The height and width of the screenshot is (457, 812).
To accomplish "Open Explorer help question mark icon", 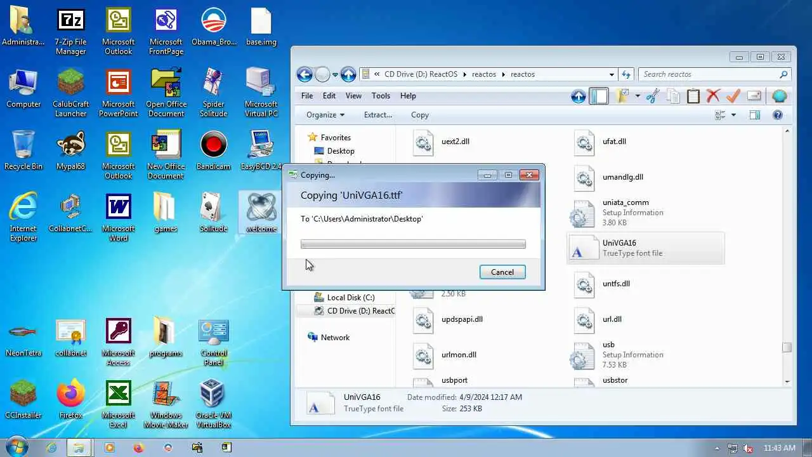I will [x=778, y=115].
